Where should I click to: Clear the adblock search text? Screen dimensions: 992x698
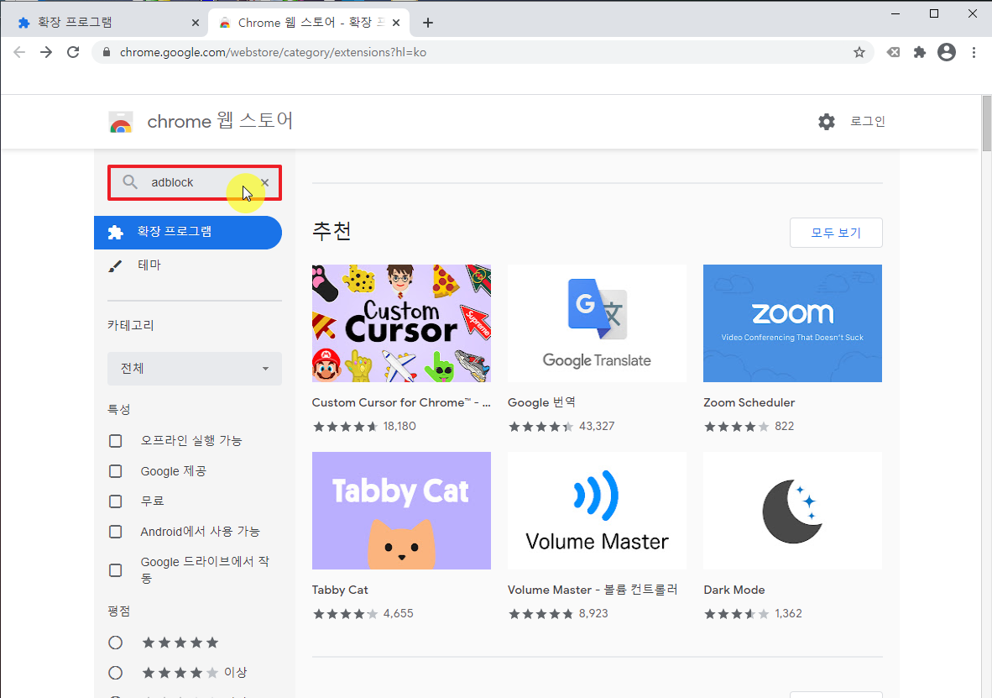[265, 182]
